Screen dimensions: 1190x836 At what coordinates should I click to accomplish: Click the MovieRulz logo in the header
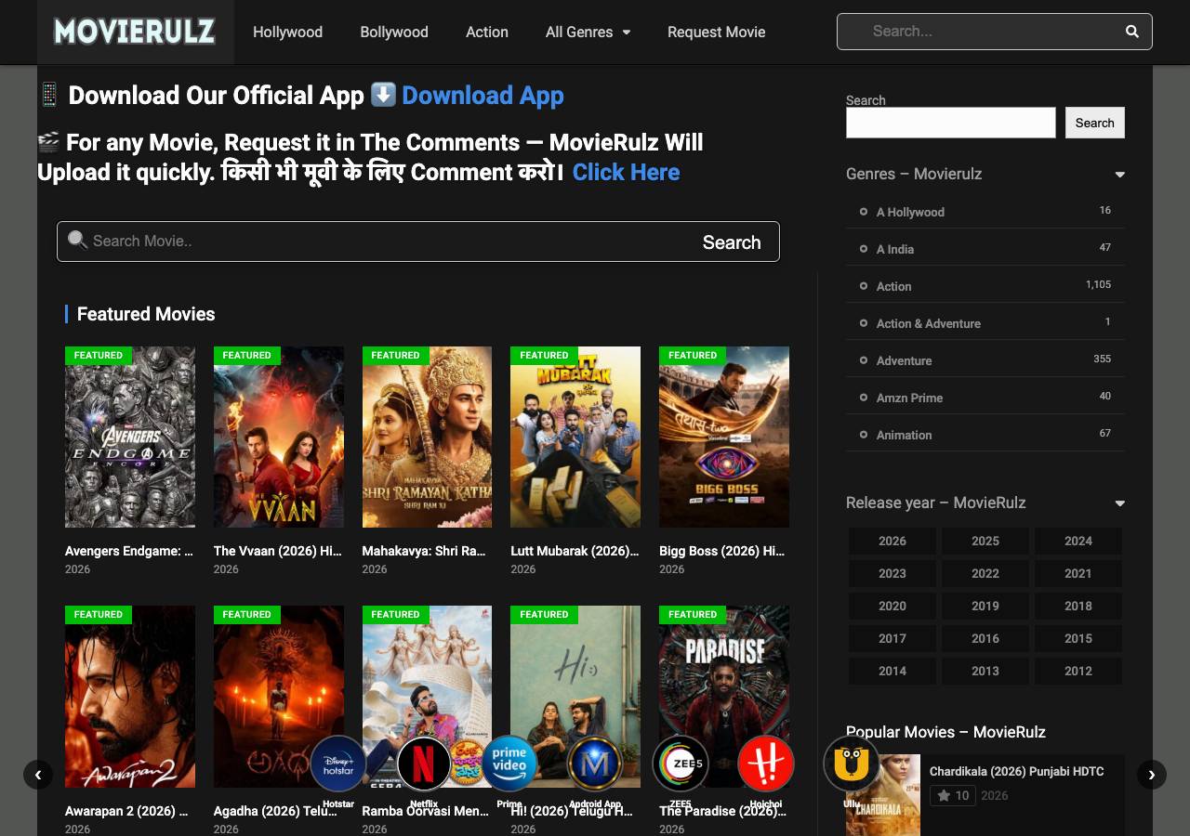point(135,32)
